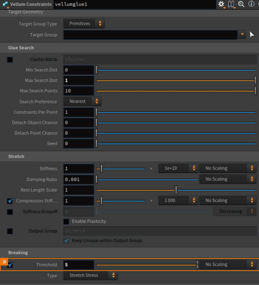Image resolution: width=259 pixels, height=285 pixels.
Task: Uncheck the Breaking Threshold checkbox
Action: pos(10,265)
